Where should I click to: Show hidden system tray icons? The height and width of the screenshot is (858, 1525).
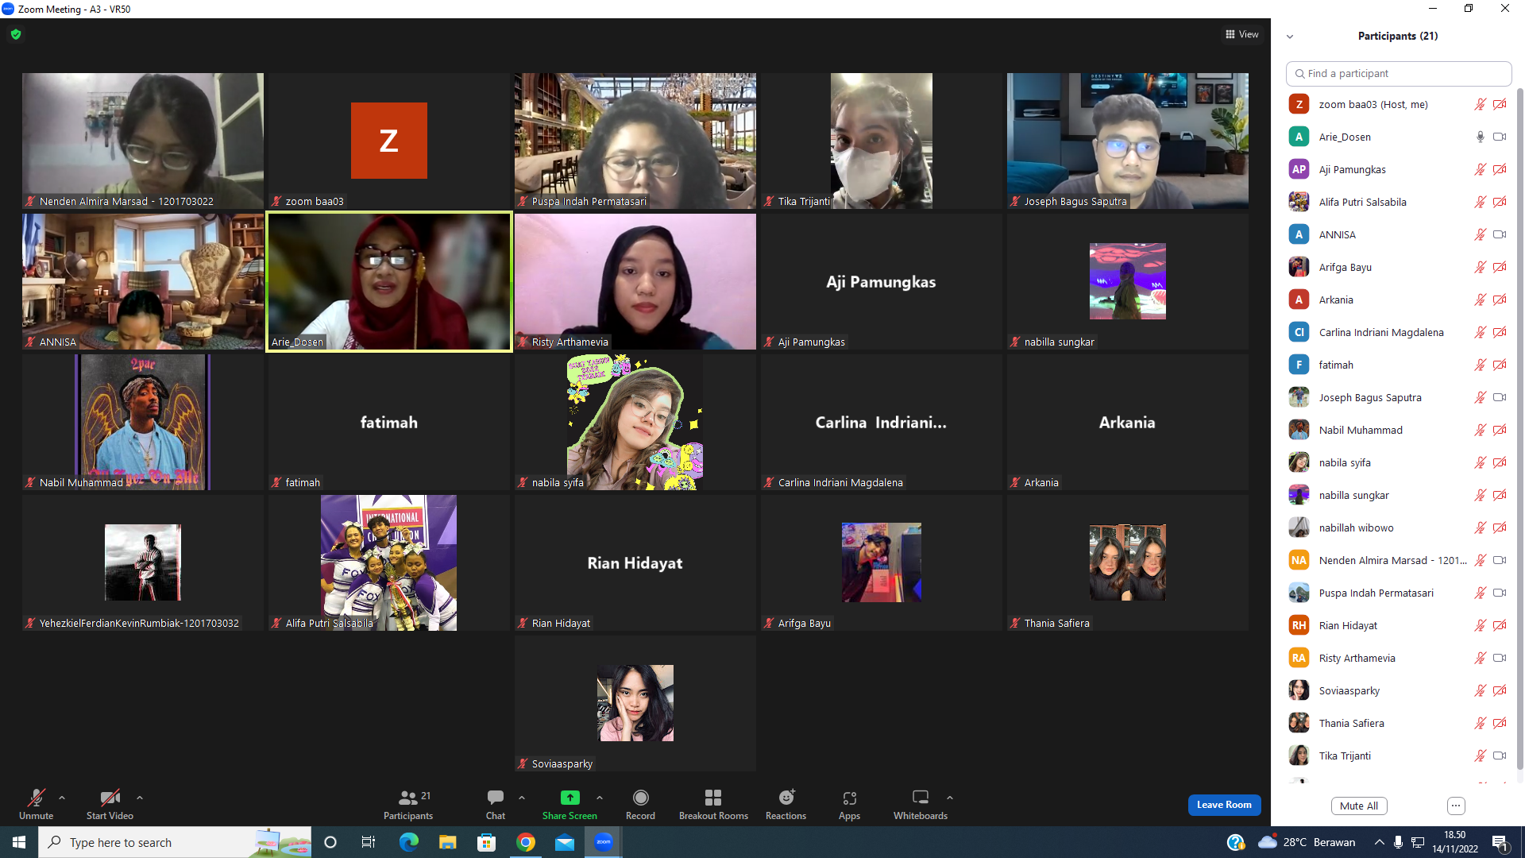1379,842
